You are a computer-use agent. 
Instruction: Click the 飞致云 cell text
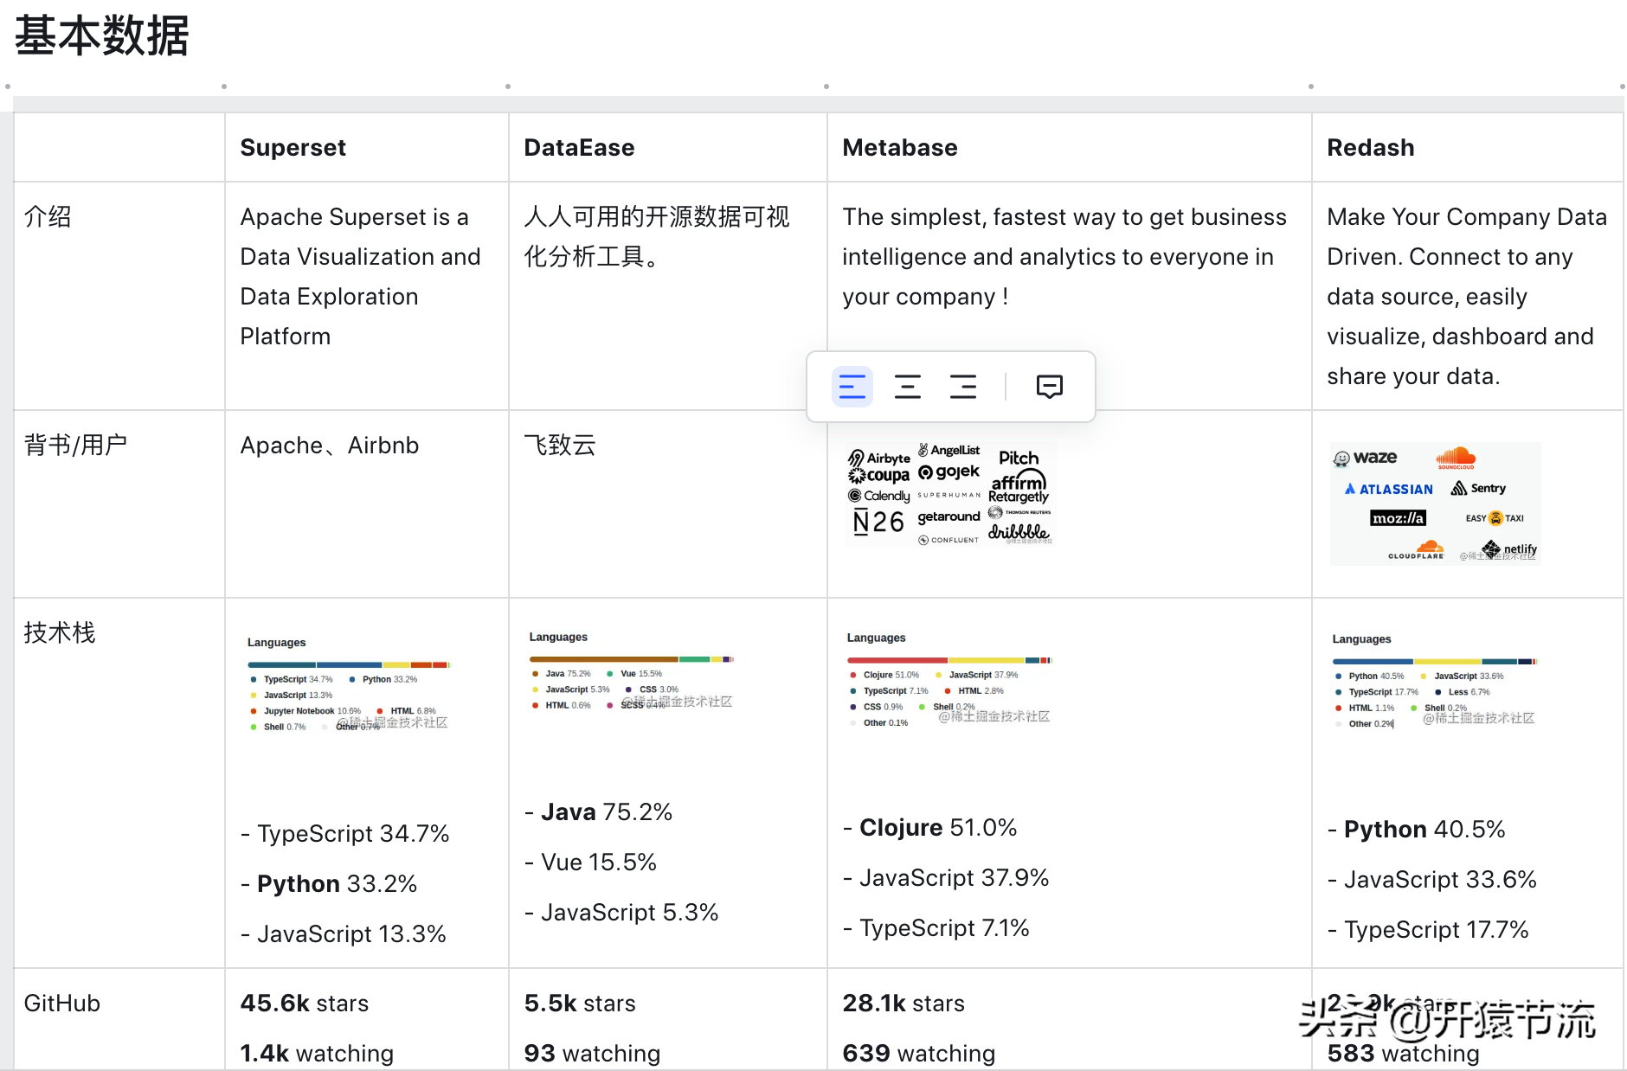point(560,446)
